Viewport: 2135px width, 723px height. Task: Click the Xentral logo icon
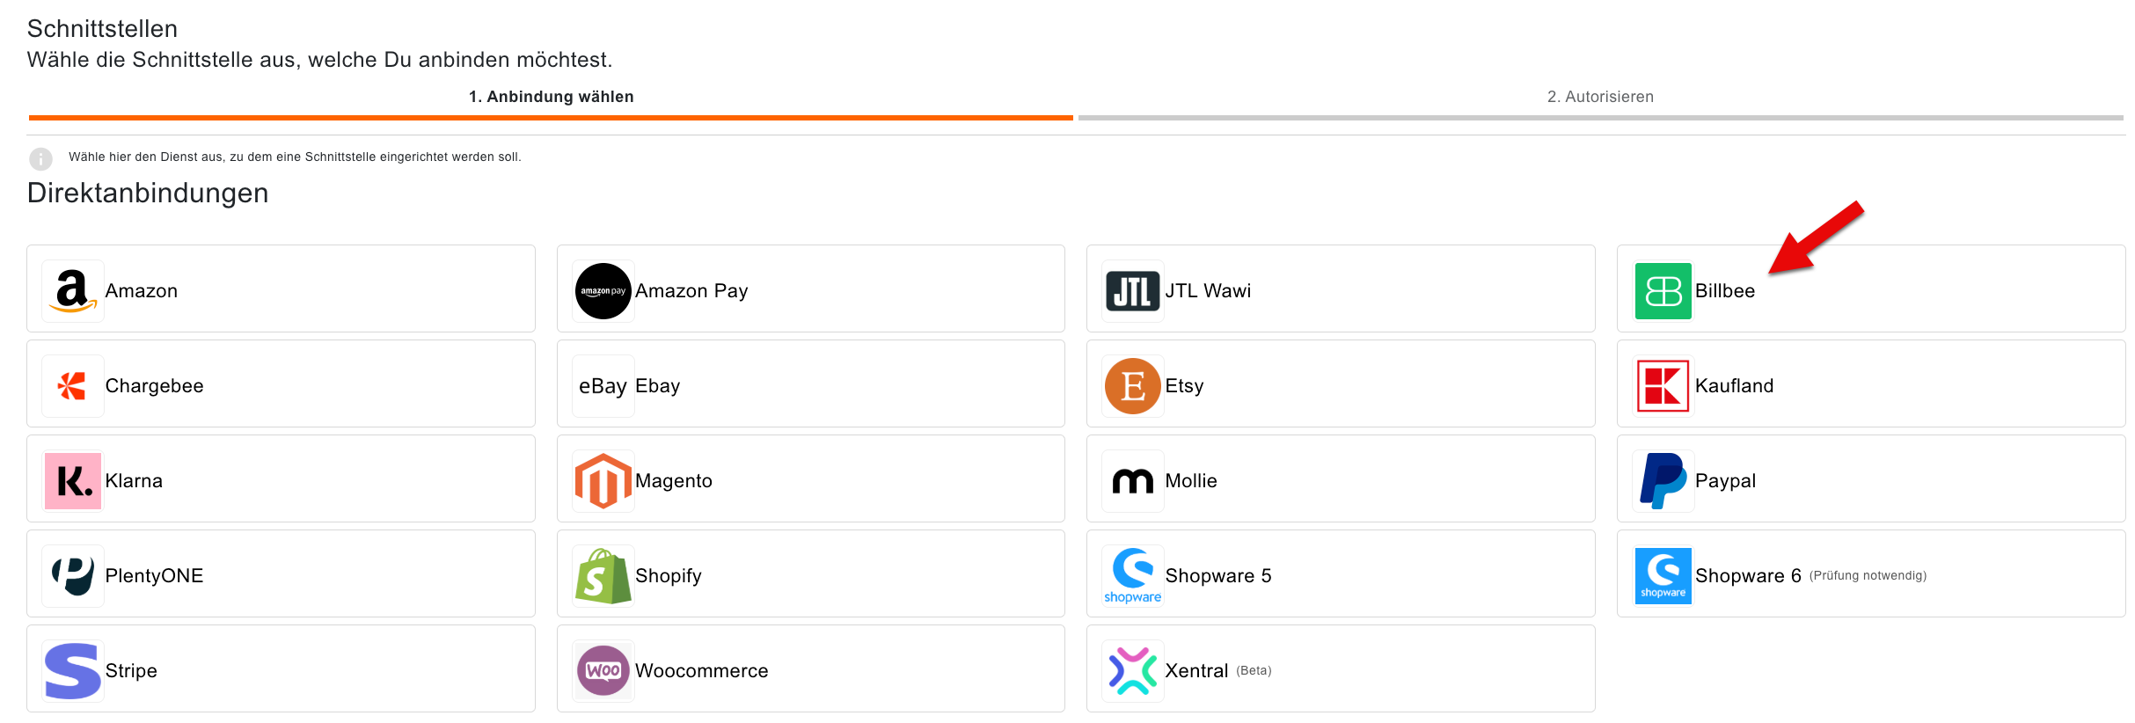tap(1132, 670)
